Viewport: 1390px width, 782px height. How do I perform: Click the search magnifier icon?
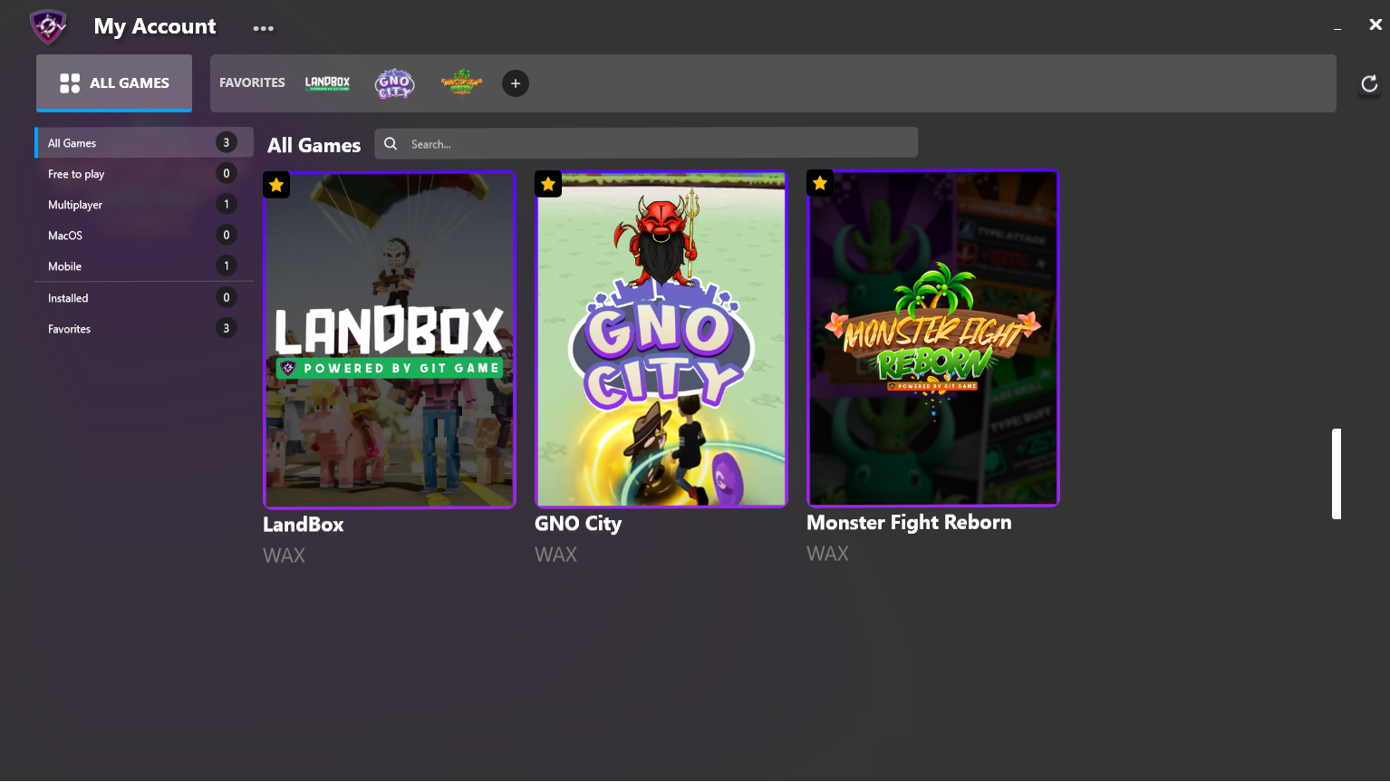point(391,143)
